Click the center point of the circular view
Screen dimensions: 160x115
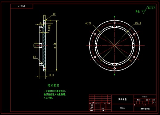pyautogui.click(x=115, y=45)
